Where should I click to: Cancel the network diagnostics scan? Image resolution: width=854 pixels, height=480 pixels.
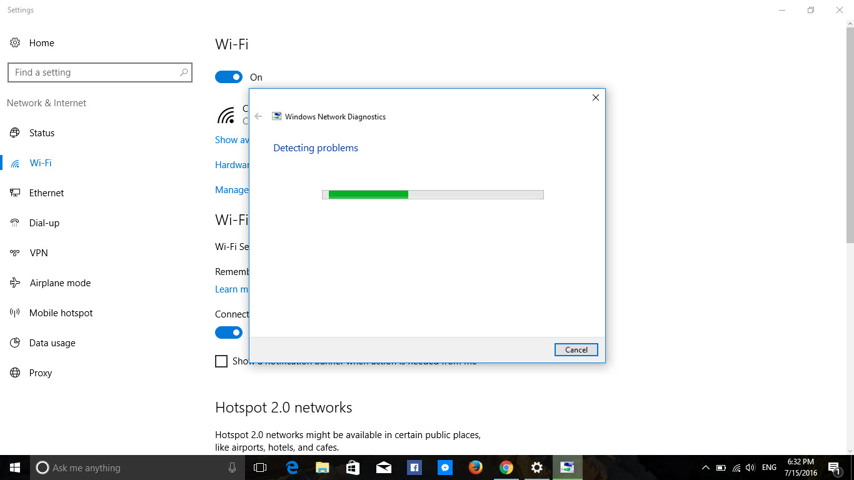[575, 349]
